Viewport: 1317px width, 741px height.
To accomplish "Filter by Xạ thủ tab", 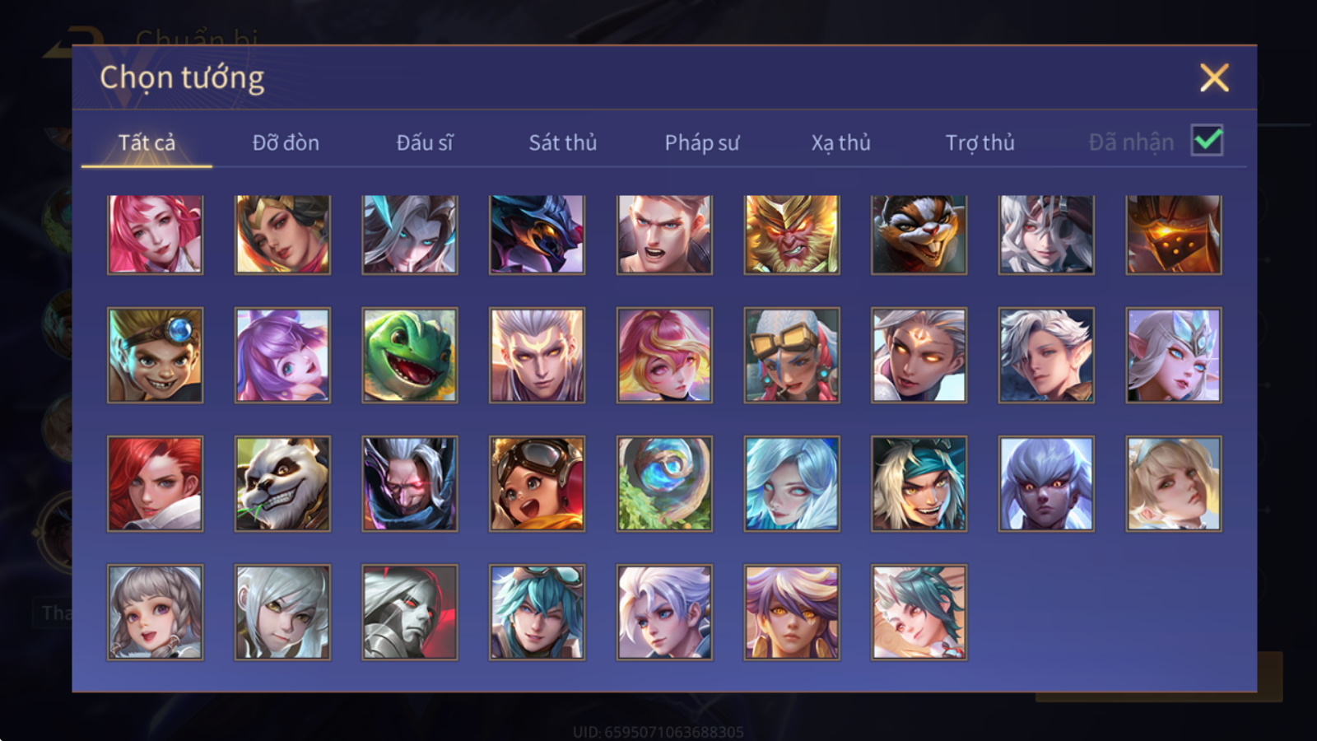I will click(x=840, y=142).
